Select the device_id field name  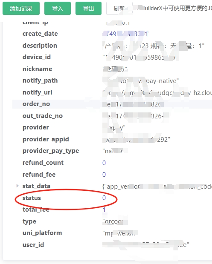coord(37,57)
